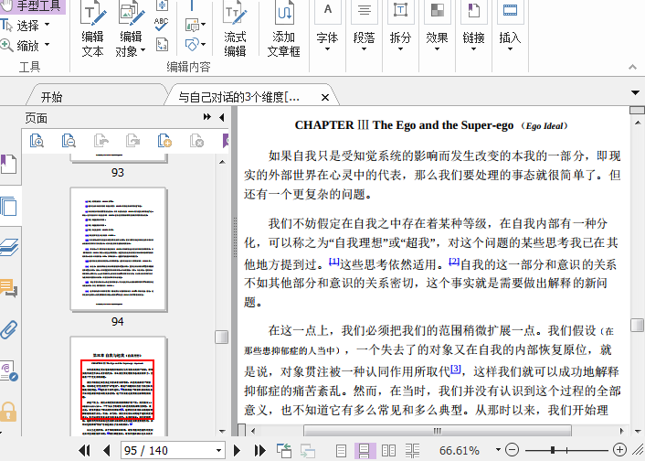
Task: Open the Attachments paperclip panel
Action: (9, 329)
